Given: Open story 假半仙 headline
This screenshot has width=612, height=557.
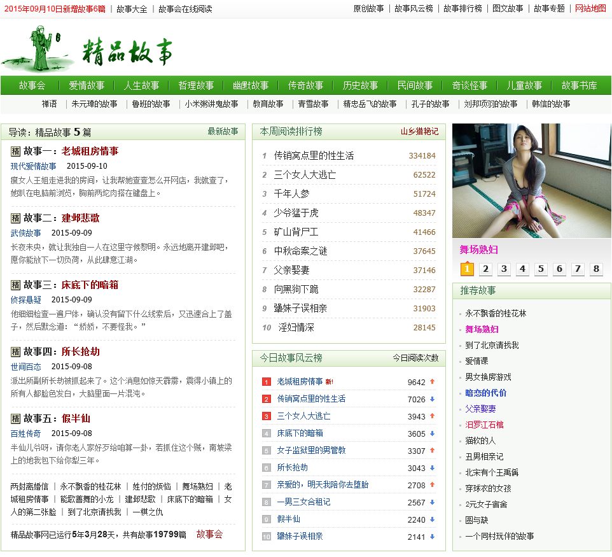Looking at the screenshot, I should (x=76, y=418).
